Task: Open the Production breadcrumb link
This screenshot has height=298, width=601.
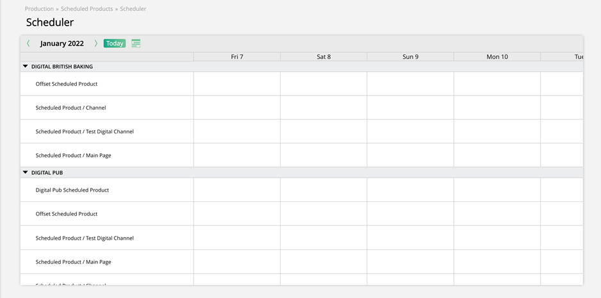Action: pyautogui.click(x=39, y=9)
